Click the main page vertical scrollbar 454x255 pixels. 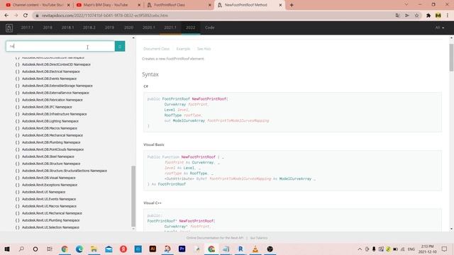point(451,57)
